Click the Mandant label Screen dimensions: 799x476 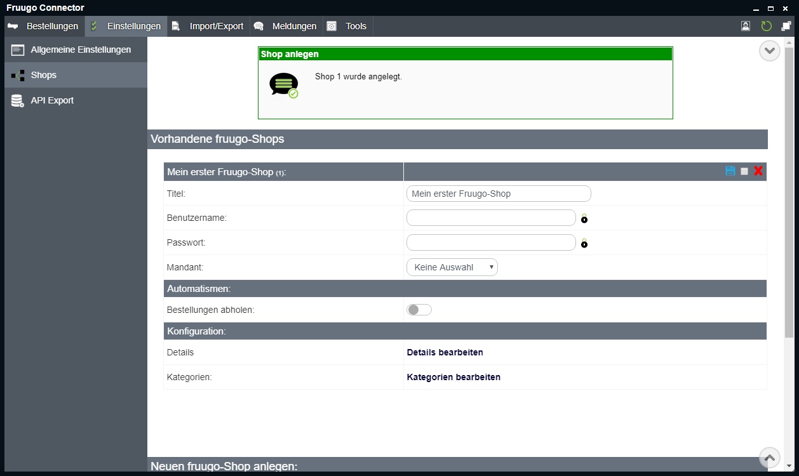185,268
